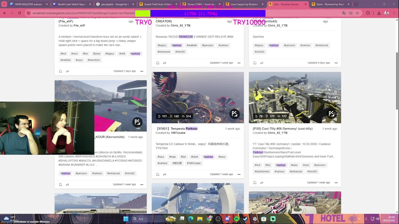Click the 117 likes icon on Tempesta
This screenshot has height=224, width=399.
click(x=159, y=116)
